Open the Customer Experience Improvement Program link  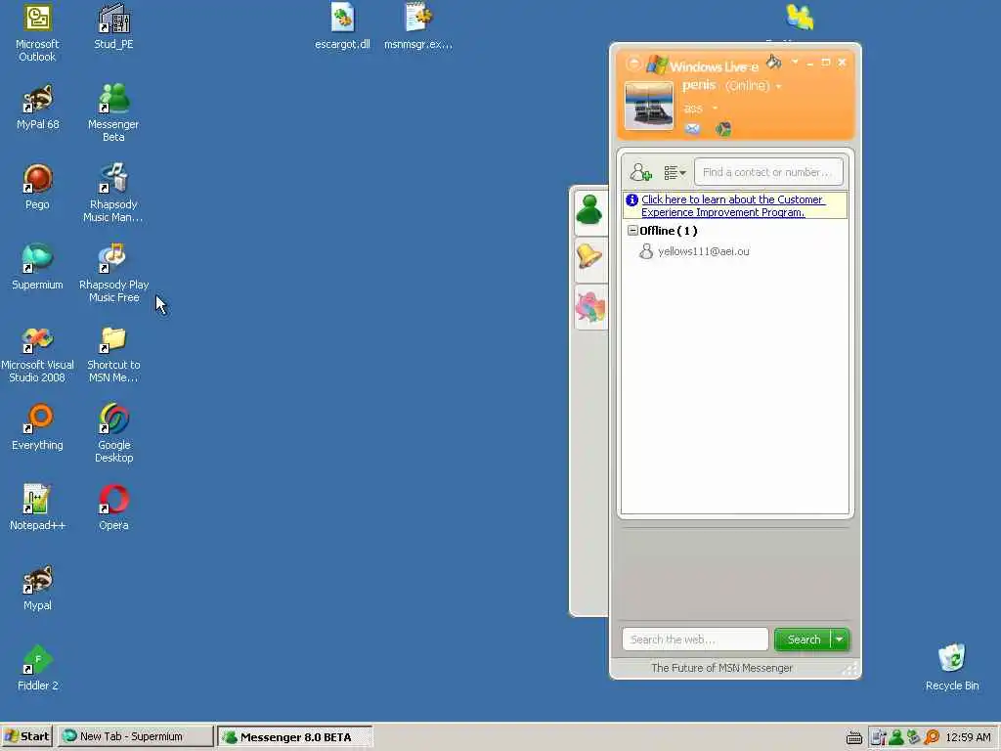[733, 205]
